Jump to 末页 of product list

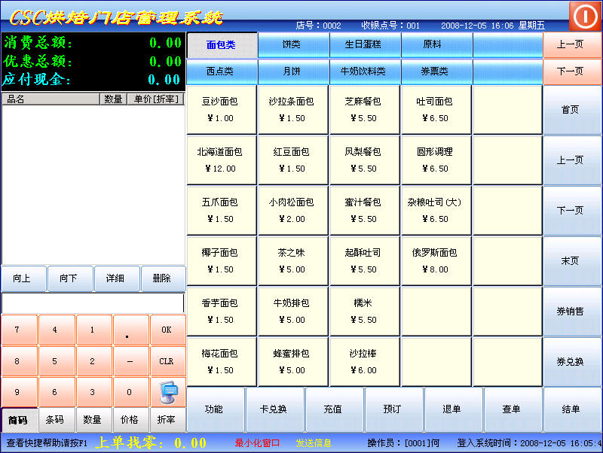click(572, 261)
